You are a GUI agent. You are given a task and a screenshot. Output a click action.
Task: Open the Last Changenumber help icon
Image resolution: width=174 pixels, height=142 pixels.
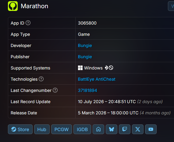(x=55, y=90)
